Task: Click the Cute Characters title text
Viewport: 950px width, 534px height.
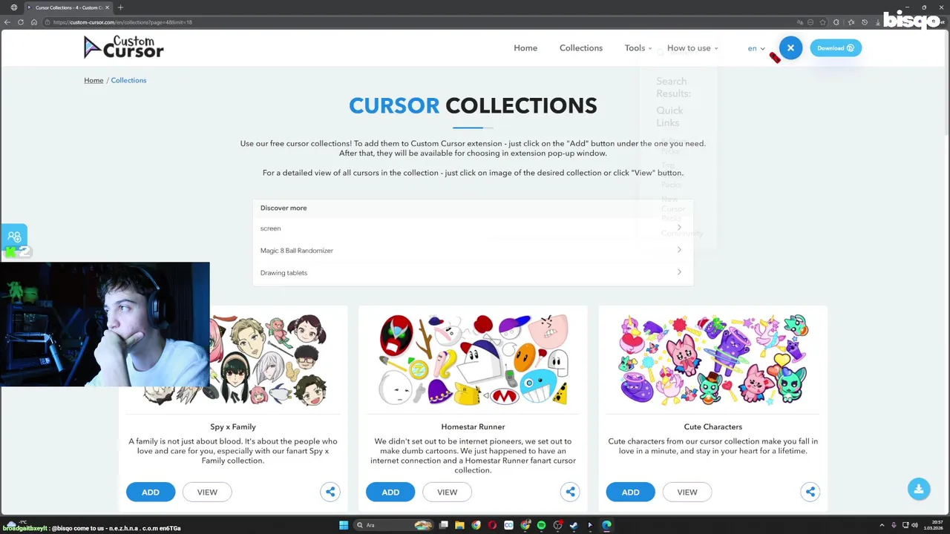Action: tap(712, 426)
